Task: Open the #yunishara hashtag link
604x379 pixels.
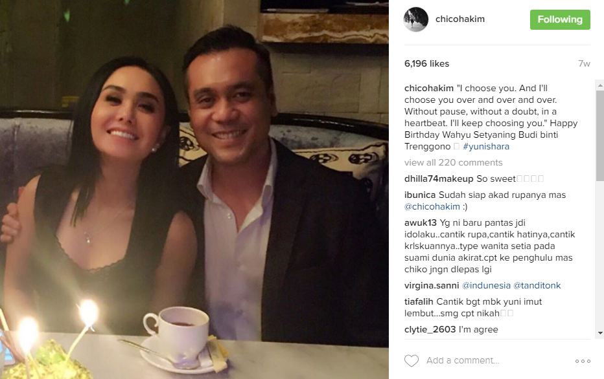Action: pyautogui.click(x=486, y=146)
